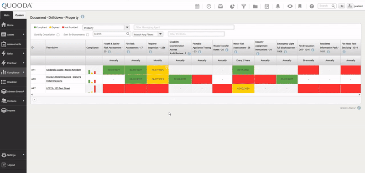Click the table's horizontal scrollbar right arrow
Viewport: 365px width, 173px height.
(x=360, y=95)
